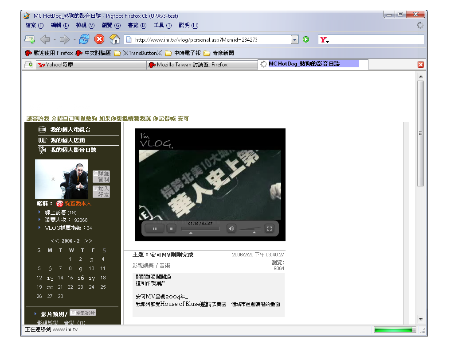
Task: Open the URL address bar dropdown
Action: click(x=294, y=39)
